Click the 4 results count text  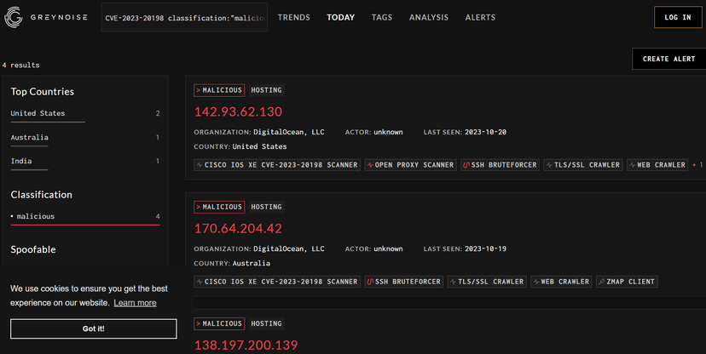point(20,66)
